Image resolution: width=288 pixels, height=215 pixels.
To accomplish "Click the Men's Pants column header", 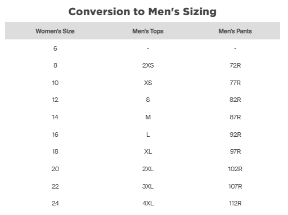I will pos(235,31).
